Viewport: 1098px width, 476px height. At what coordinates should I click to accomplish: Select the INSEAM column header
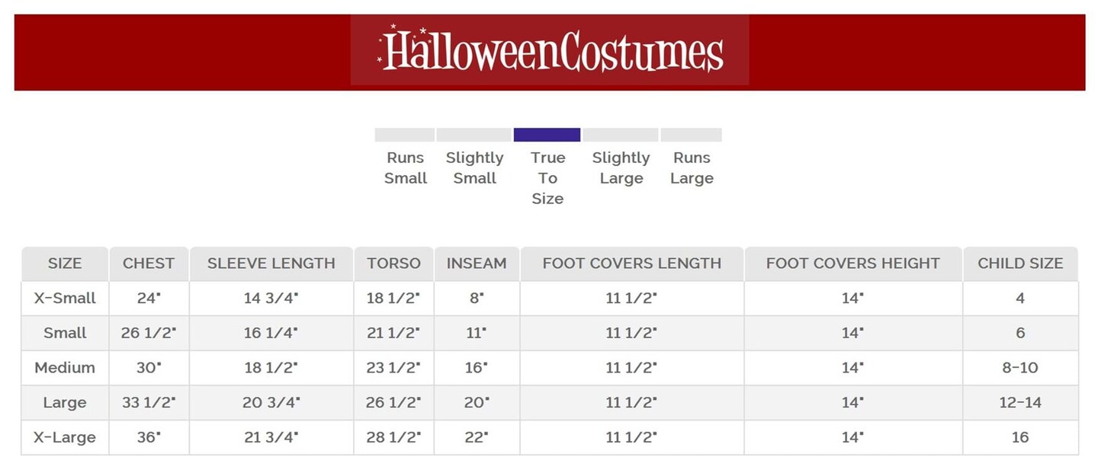point(477,264)
